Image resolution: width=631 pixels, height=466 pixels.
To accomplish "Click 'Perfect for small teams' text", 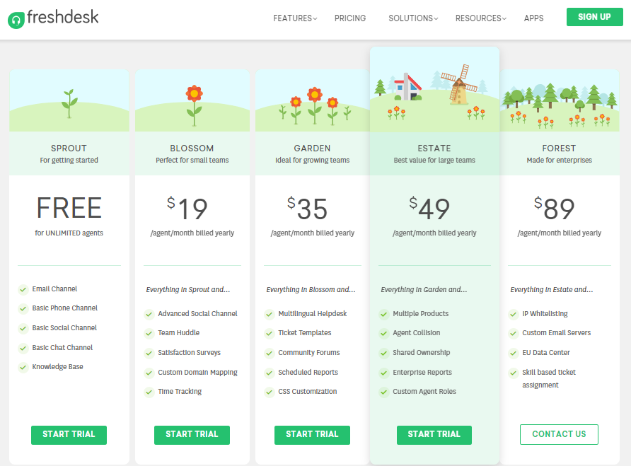I will point(192,160).
